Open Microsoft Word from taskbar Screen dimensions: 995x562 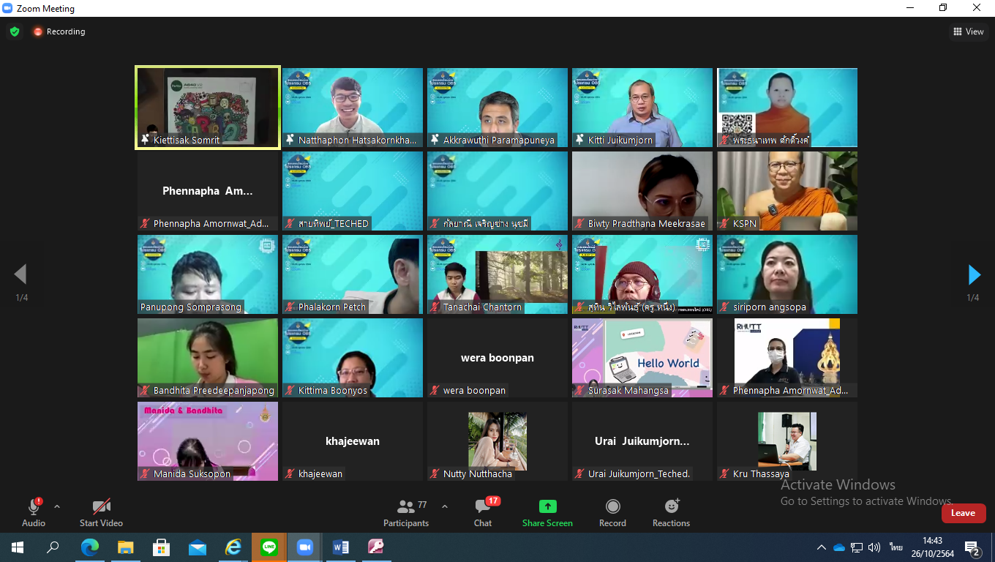tap(341, 547)
